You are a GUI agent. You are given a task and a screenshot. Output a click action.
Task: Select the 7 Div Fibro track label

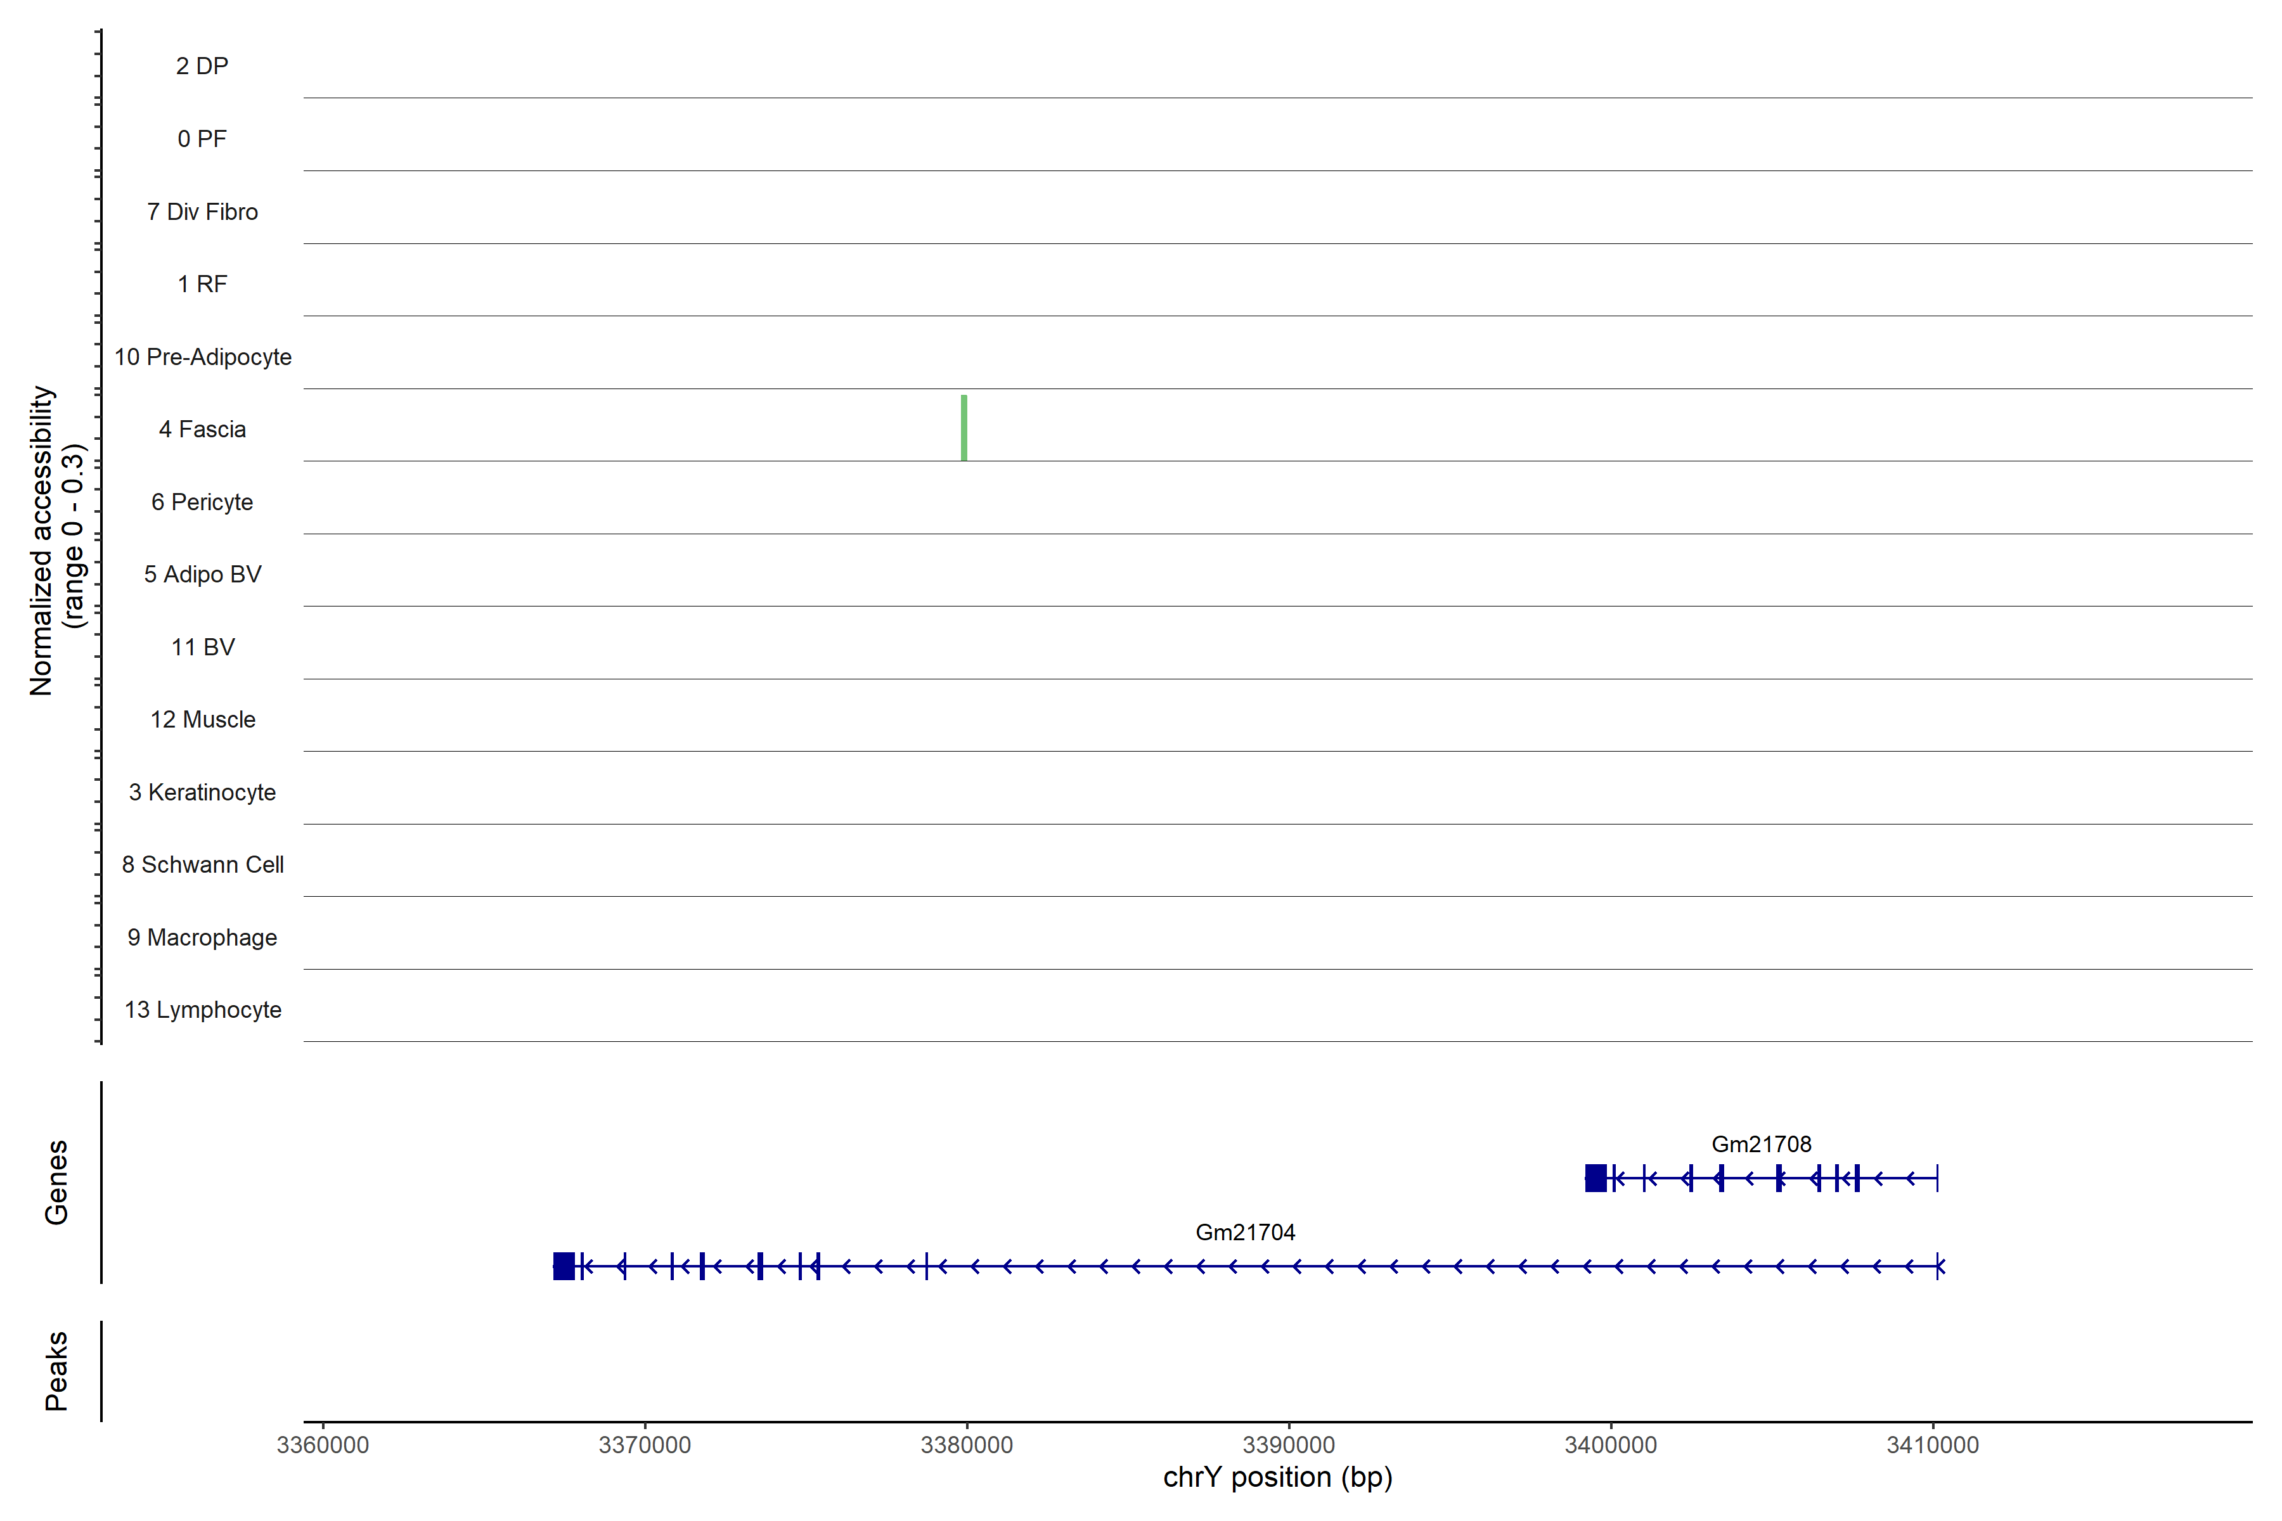tap(202, 212)
